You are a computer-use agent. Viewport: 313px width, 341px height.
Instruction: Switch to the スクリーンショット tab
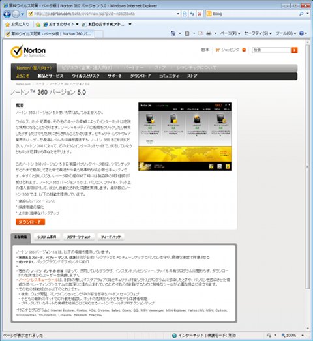tap(78, 237)
